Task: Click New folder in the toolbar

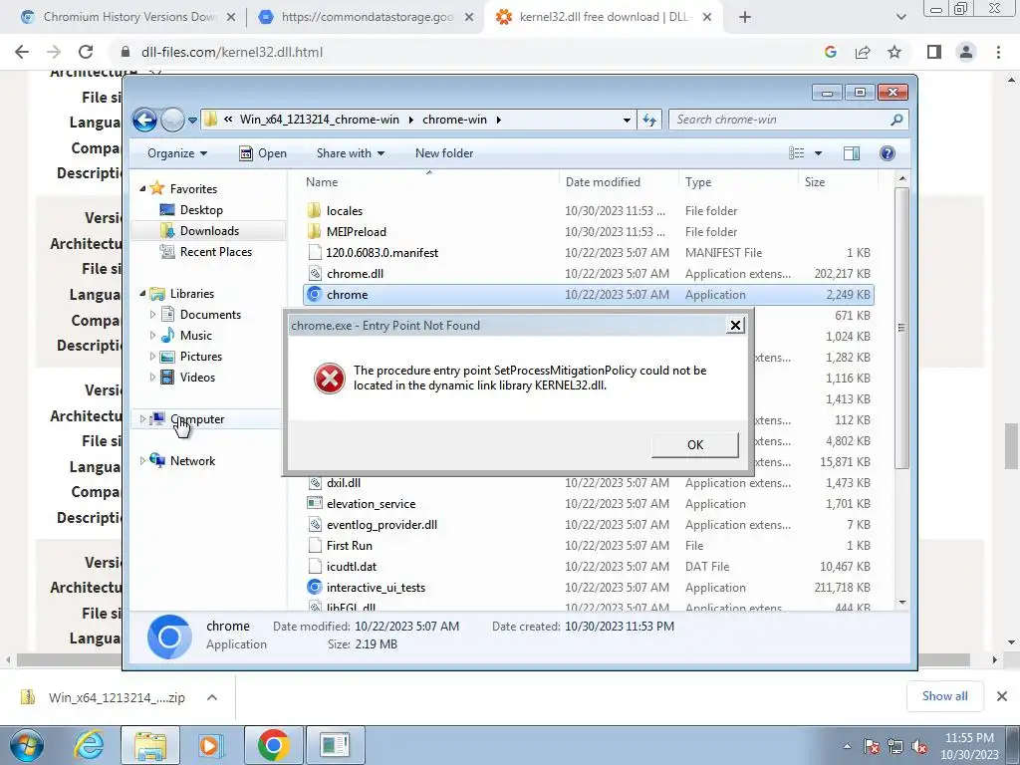Action: point(444,153)
